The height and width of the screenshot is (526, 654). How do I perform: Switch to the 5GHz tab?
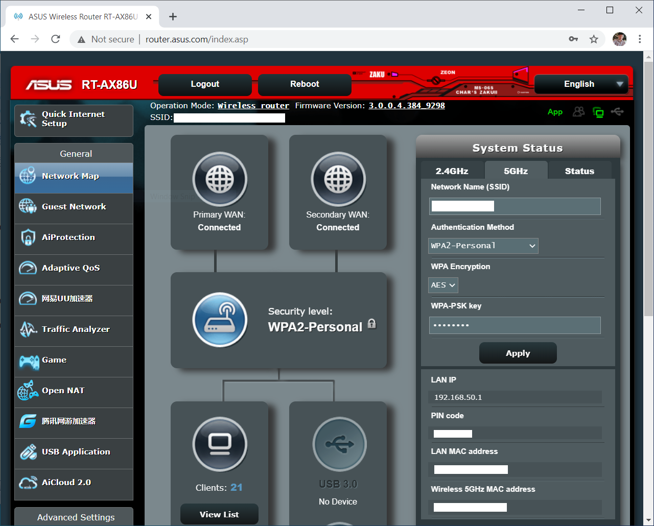516,171
